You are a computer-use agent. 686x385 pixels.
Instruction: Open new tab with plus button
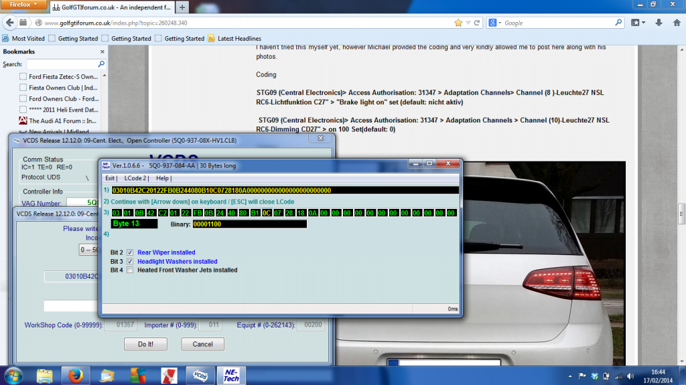tap(182, 7)
